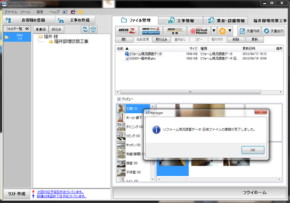Open the ツール menu
The width and height of the screenshot is (290, 203).
click(x=25, y=12)
